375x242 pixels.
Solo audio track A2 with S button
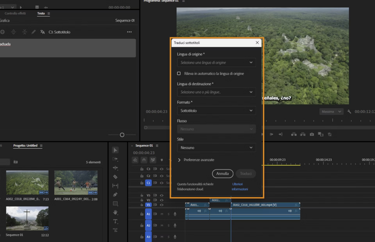[x=168, y=225]
